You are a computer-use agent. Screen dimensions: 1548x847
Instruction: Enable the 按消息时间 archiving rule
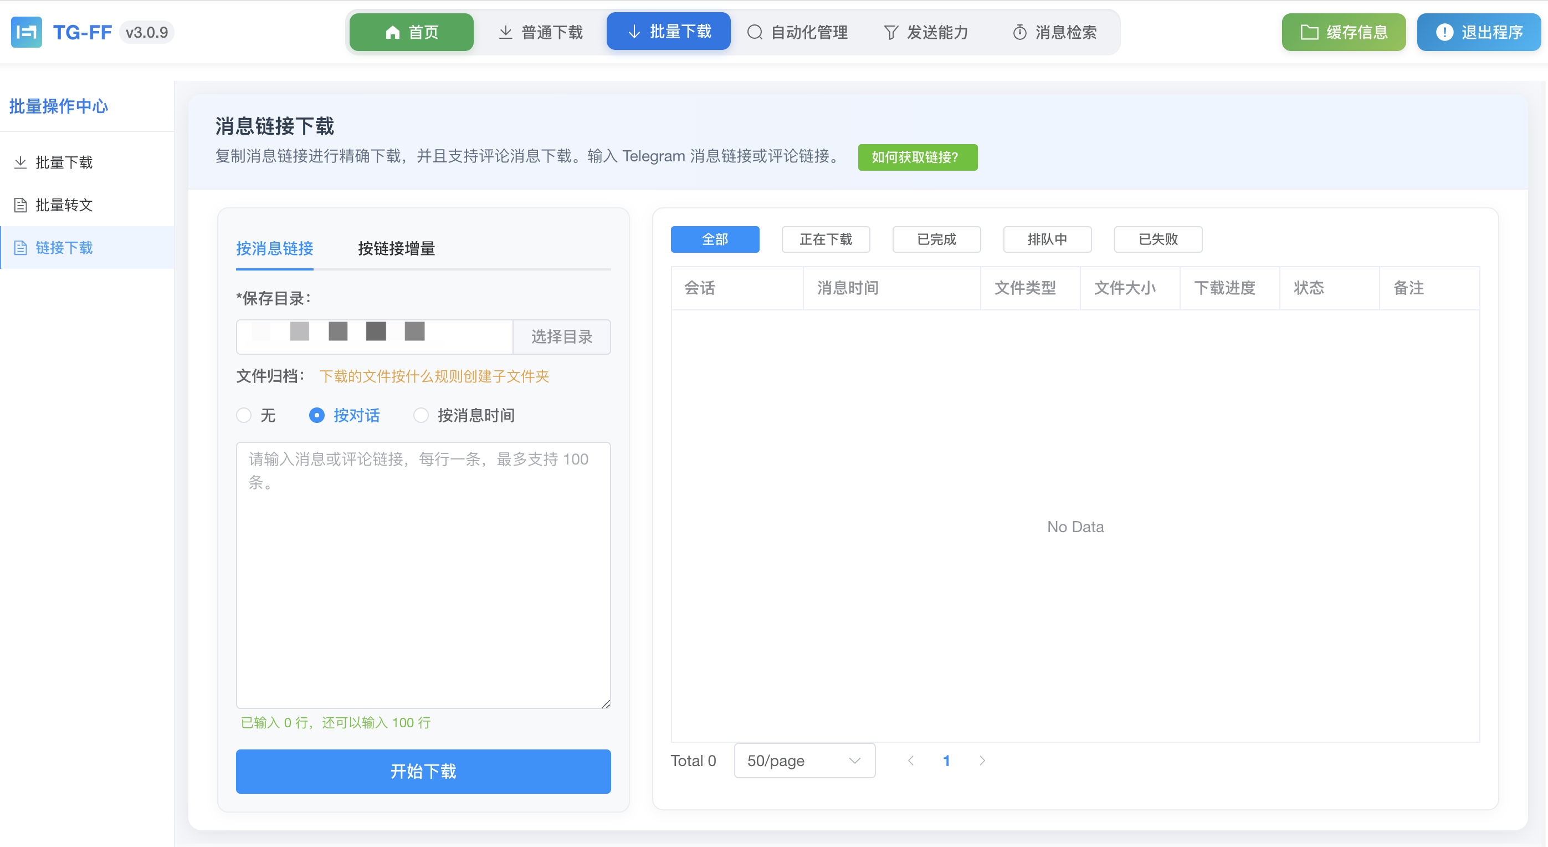(421, 415)
